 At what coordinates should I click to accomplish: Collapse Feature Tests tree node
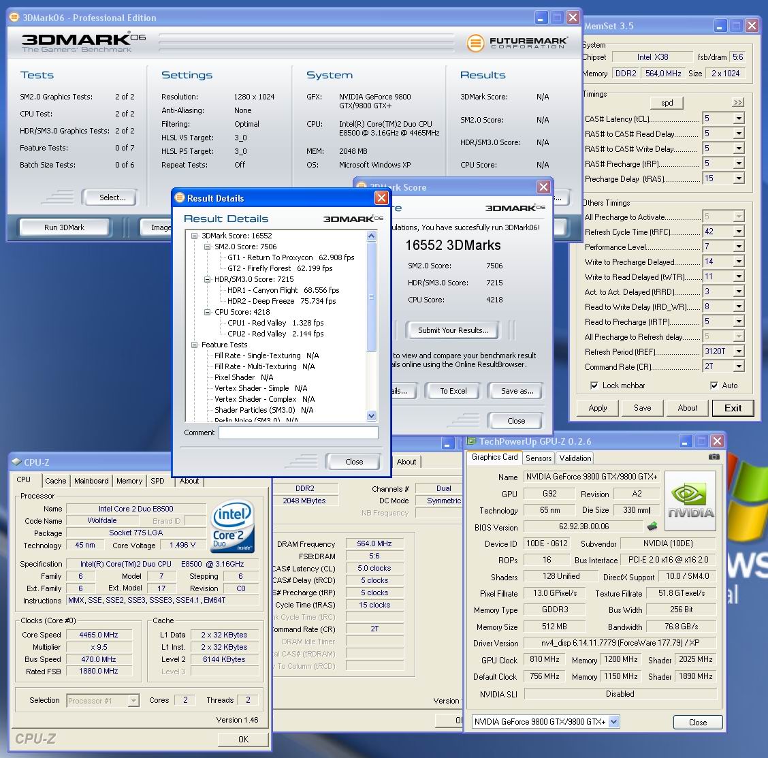coord(194,345)
